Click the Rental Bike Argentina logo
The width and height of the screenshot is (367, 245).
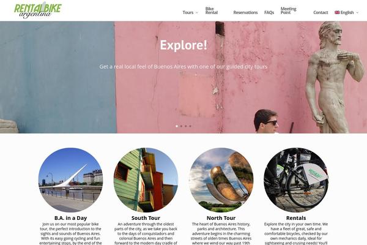(x=38, y=10)
